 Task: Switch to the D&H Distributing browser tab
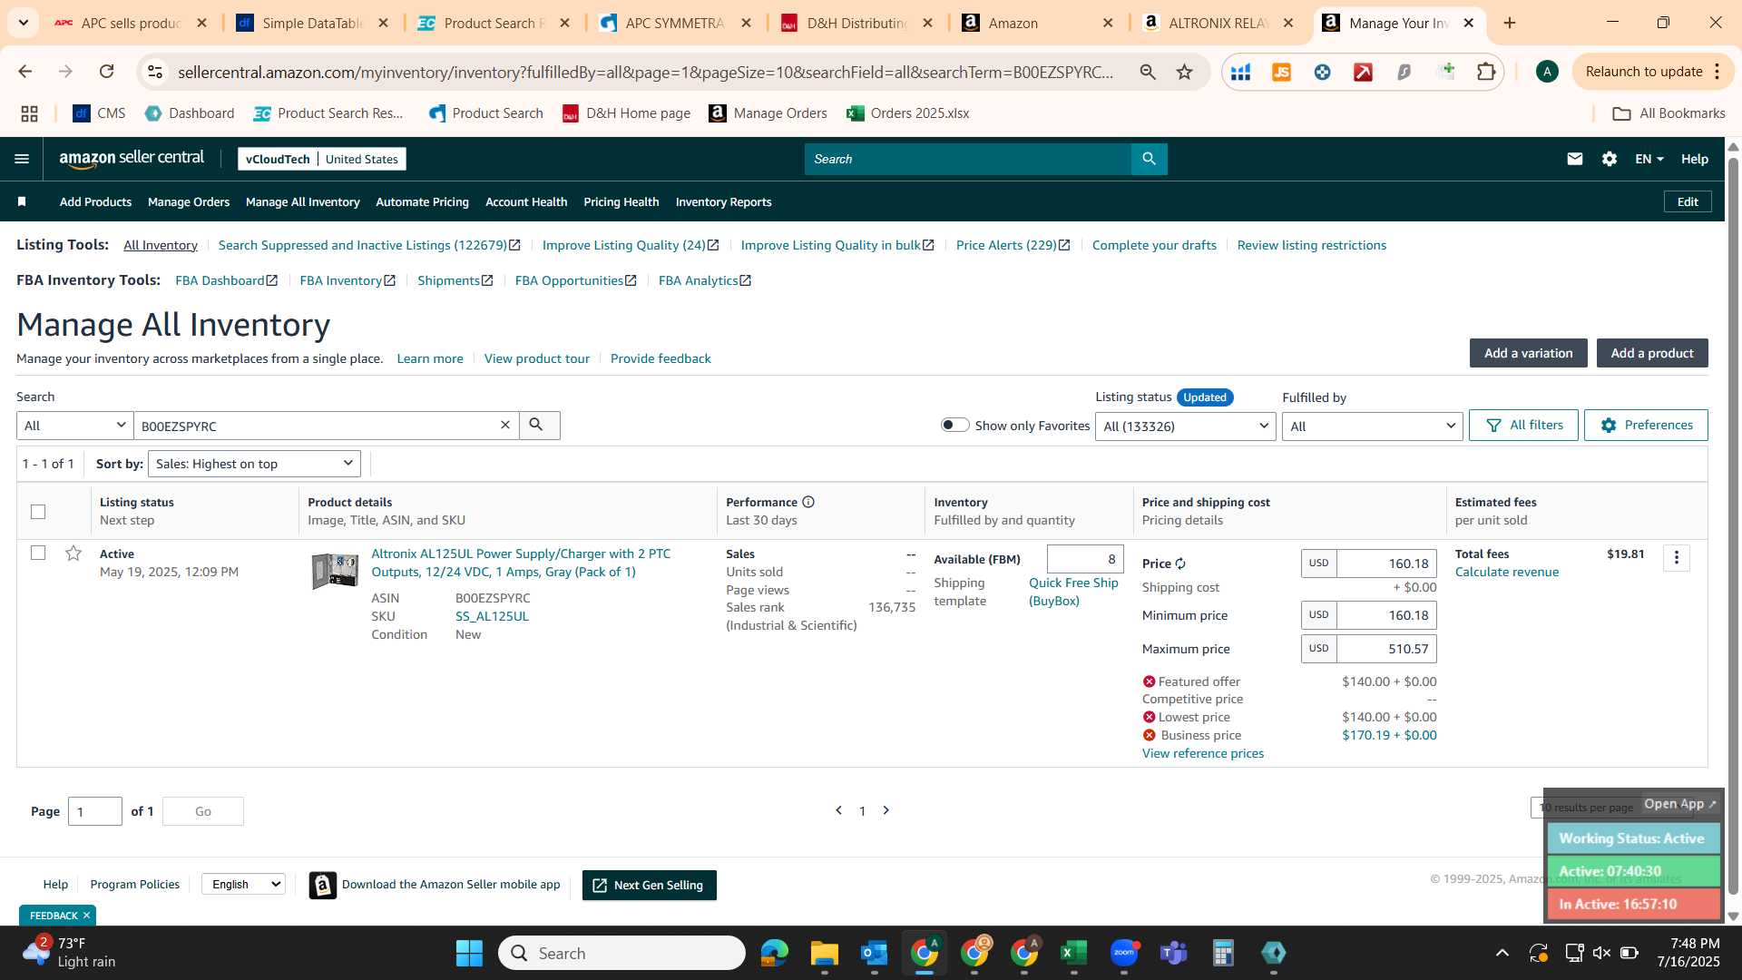[x=856, y=23]
